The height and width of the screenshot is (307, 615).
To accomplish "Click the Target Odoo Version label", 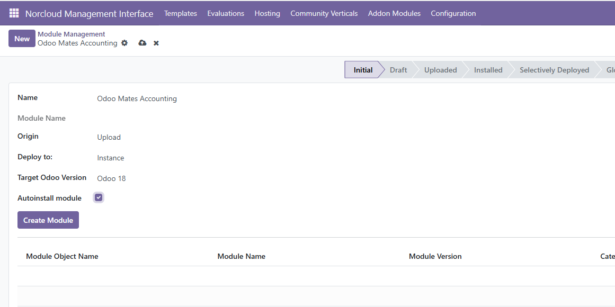I will [x=52, y=177].
